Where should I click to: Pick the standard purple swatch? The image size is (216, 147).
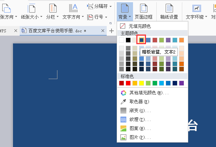[x=182, y=83]
